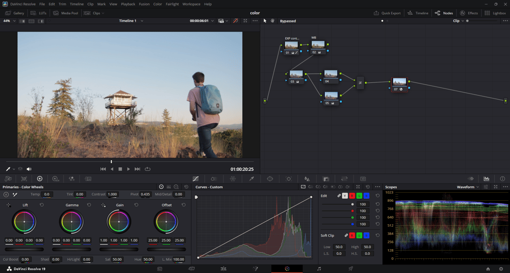The image size is (510, 273).
Task: Open the Sizing palette icon
Action: click(344, 178)
